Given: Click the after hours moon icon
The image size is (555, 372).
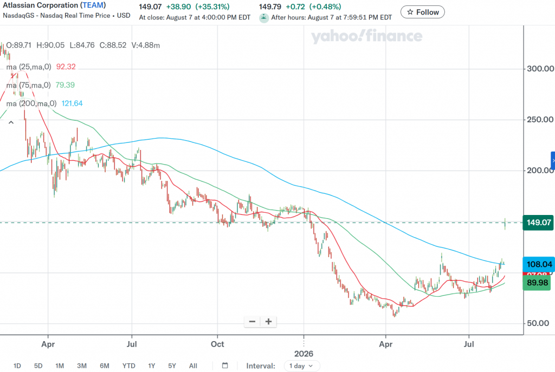Looking at the screenshot, I should click(264, 17).
